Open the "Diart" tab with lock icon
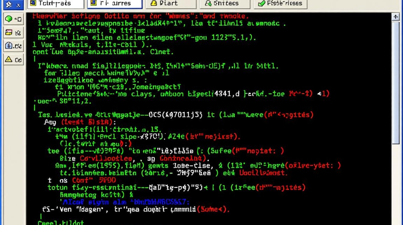The width and height of the screenshot is (403, 225). point(170,4)
